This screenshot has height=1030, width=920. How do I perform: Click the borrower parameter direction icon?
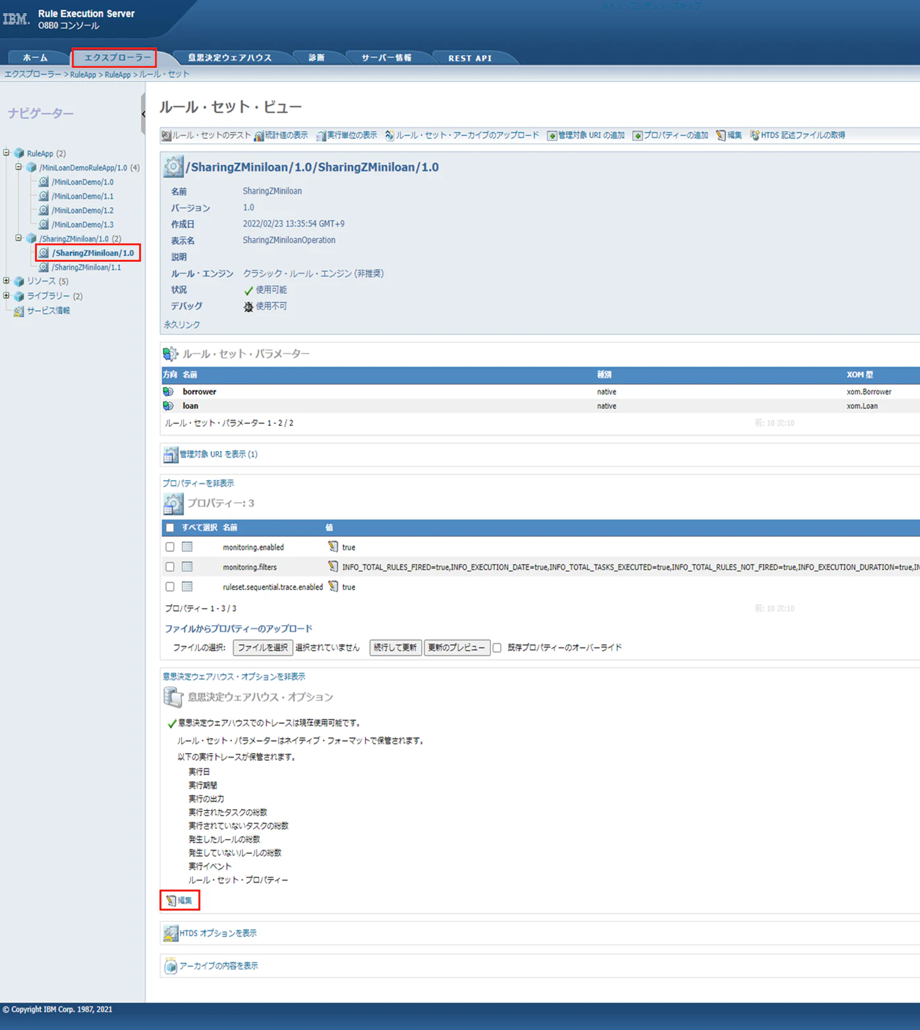(x=169, y=392)
